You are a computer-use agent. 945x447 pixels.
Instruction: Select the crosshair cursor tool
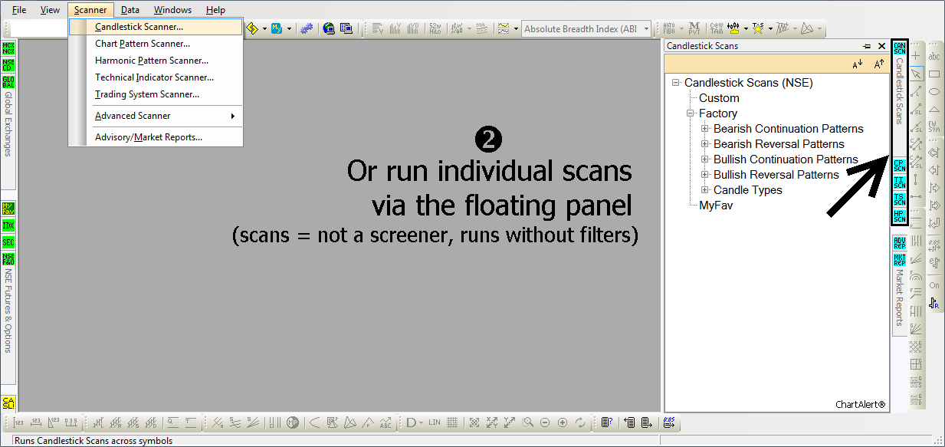(916, 56)
